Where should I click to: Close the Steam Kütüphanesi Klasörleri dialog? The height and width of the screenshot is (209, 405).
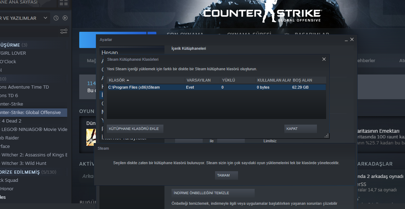click(324, 59)
